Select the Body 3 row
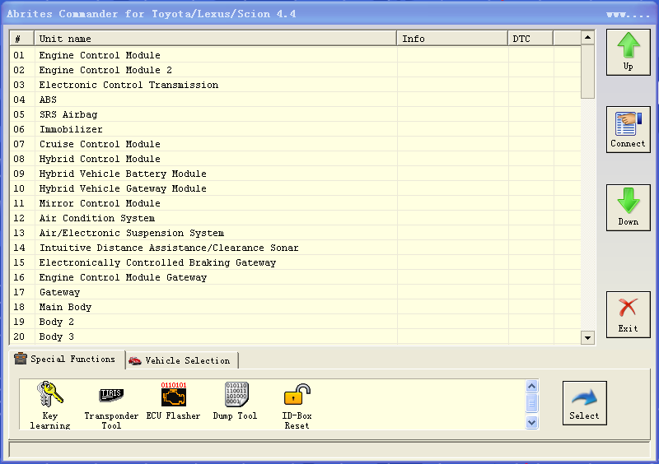Viewport: 659px width, 464px height. tap(296, 336)
